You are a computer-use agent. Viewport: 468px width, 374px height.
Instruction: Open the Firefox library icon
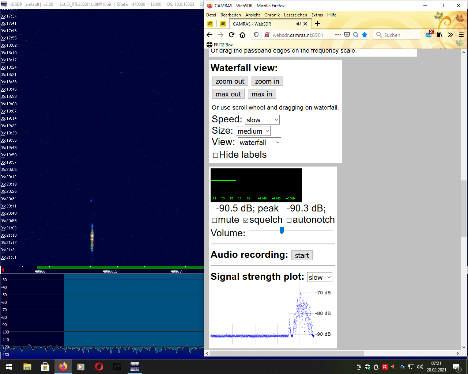(439, 35)
